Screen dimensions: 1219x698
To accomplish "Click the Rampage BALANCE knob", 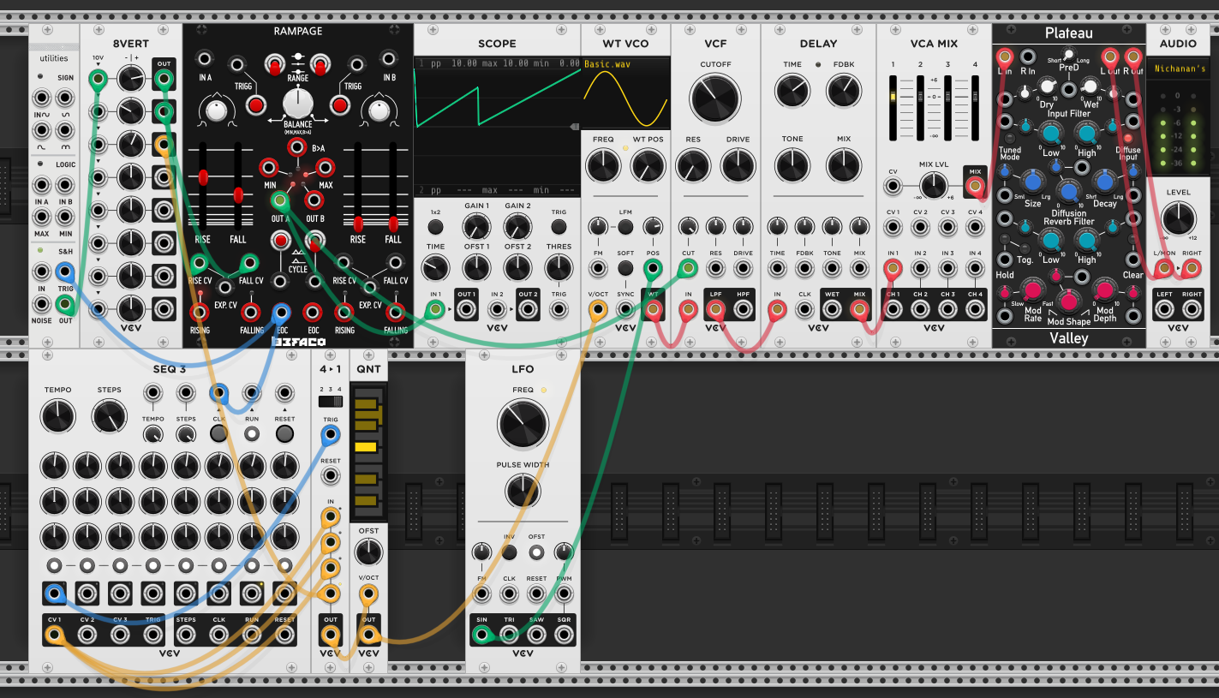I will (297, 103).
